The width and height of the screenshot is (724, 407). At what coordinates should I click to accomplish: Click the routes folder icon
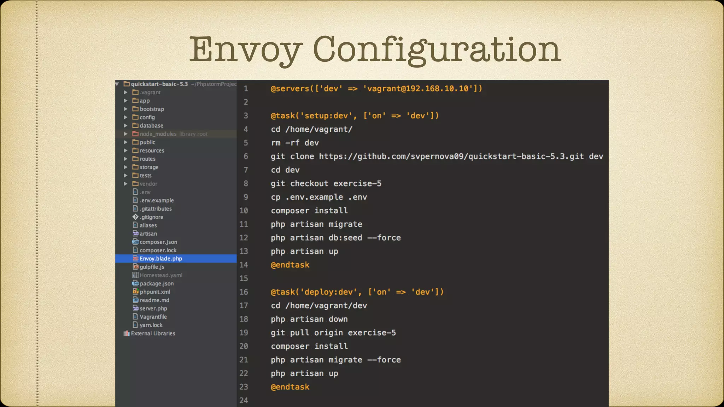(135, 159)
